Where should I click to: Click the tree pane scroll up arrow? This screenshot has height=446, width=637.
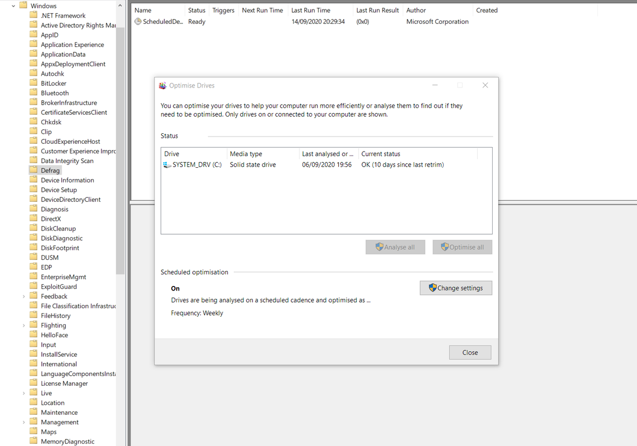[120, 5]
